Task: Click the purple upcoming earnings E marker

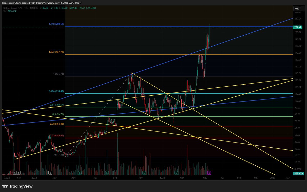Action: [209, 173]
